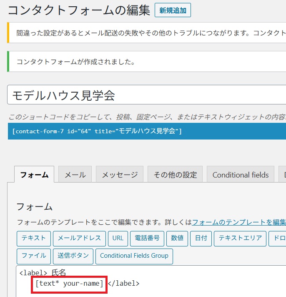Insert a ファイル upload tag
Image resolution: width=286 pixels, height=297 pixels.
point(34,256)
